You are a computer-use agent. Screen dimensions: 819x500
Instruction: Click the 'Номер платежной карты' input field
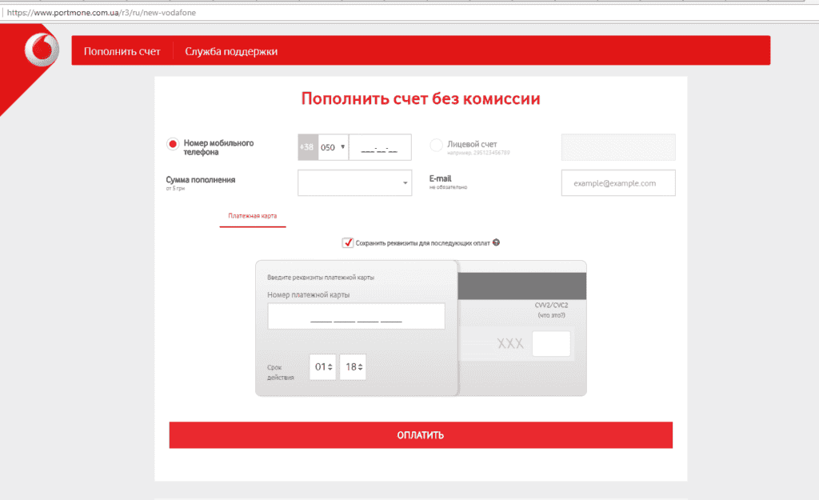(356, 316)
